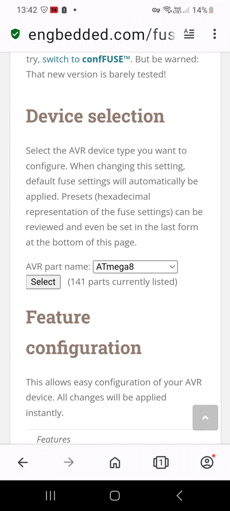230x511 pixels.
Task: Jump to top with the up-arrow button
Action: click(205, 418)
